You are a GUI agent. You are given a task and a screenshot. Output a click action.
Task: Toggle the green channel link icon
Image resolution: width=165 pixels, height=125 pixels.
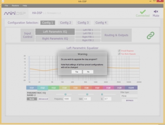[x=150, y=36]
